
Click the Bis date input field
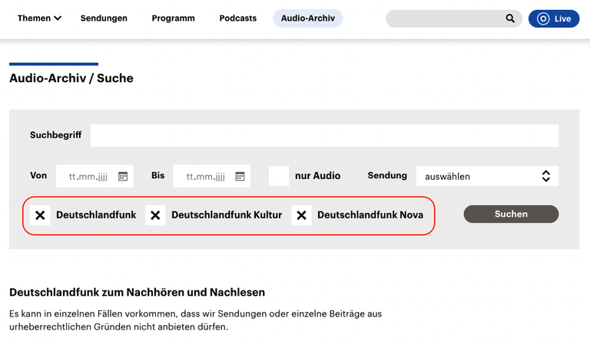(211, 176)
